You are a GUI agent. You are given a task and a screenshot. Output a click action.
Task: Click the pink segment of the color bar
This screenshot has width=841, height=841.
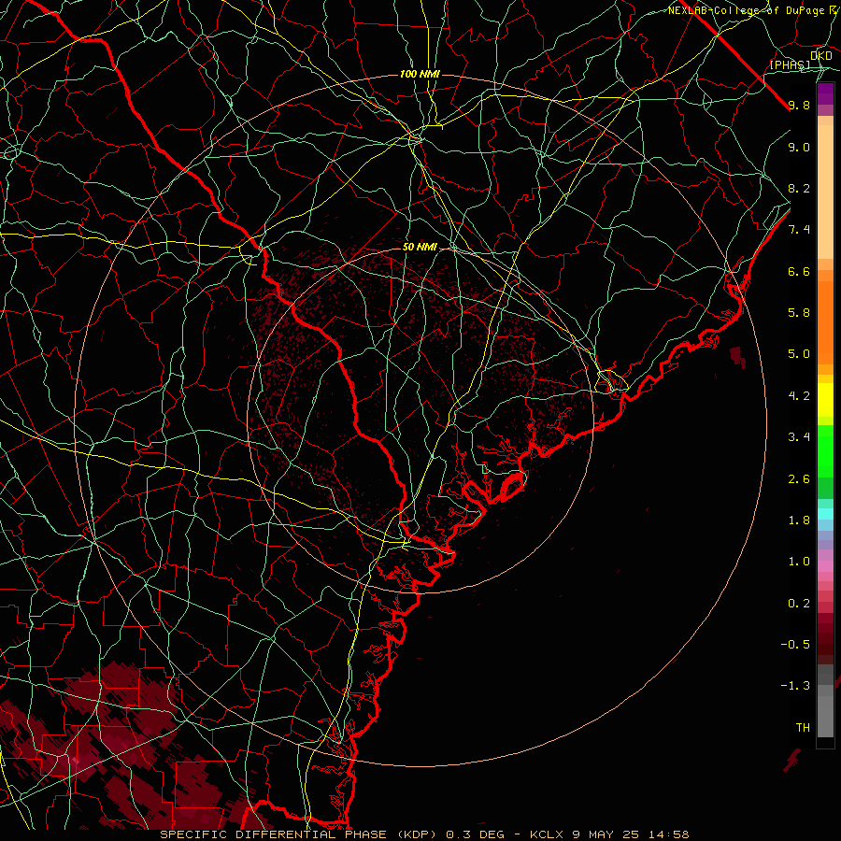(x=825, y=566)
